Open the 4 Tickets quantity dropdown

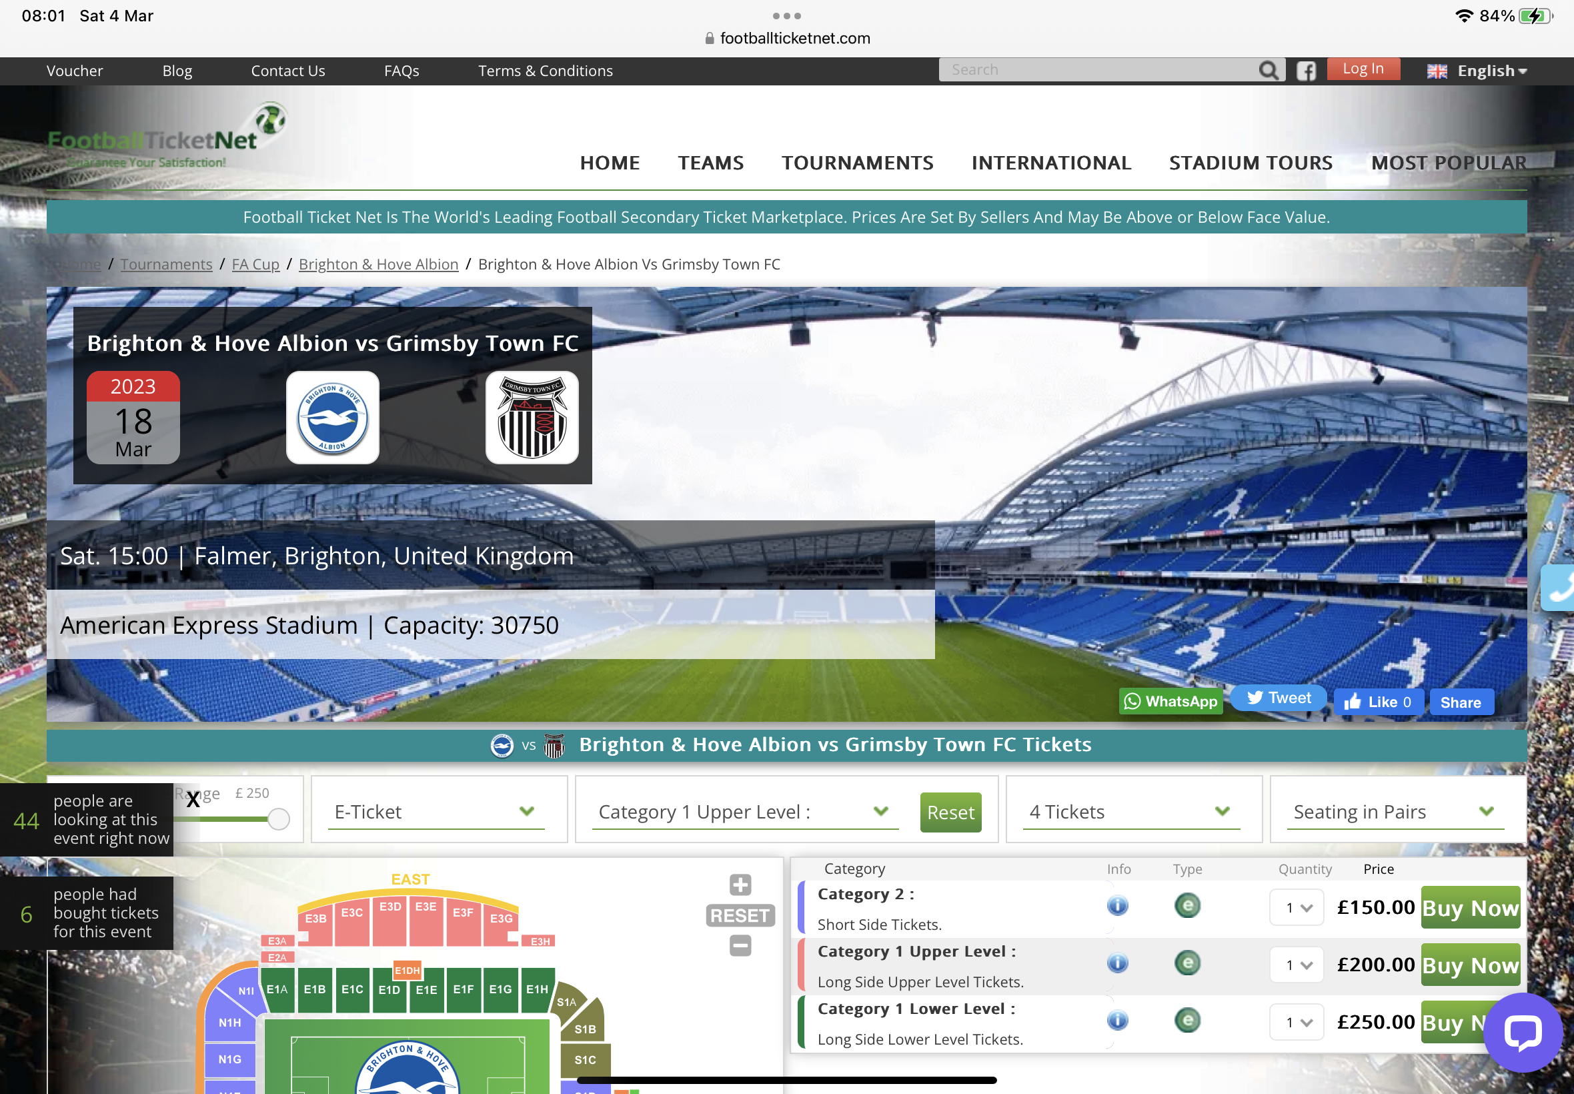pyautogui.click(x=1131, y=812)
